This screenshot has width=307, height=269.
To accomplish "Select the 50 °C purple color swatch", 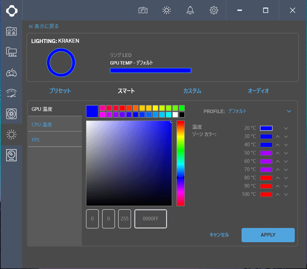I will [266, 153].
